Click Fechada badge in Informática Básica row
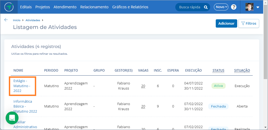The width and height of the screenshot is (268, 130). (x=218, y=106)
